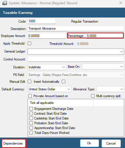Open the Base On dropdown
The width and height of the screenshot is (125, 148).
103,67
